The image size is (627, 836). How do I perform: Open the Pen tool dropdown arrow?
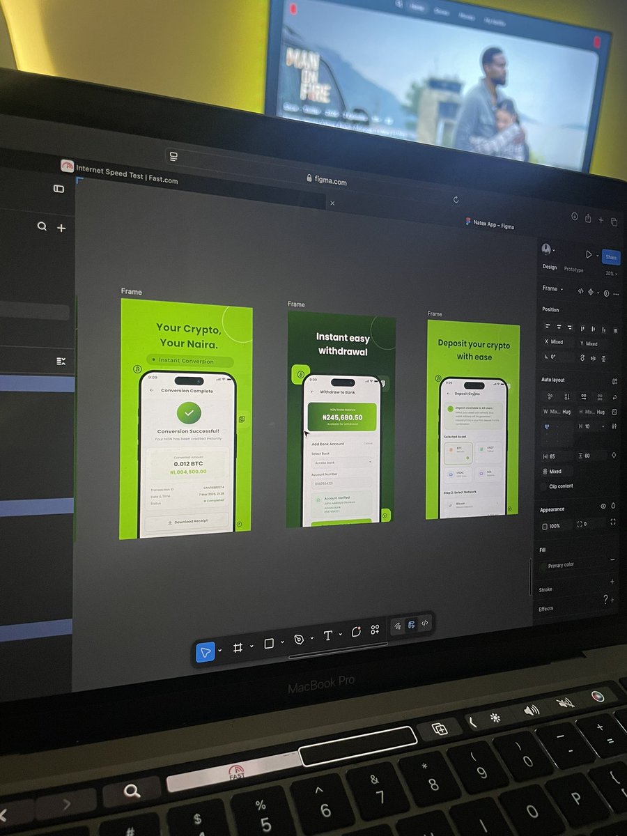click(x=312, y=638)
